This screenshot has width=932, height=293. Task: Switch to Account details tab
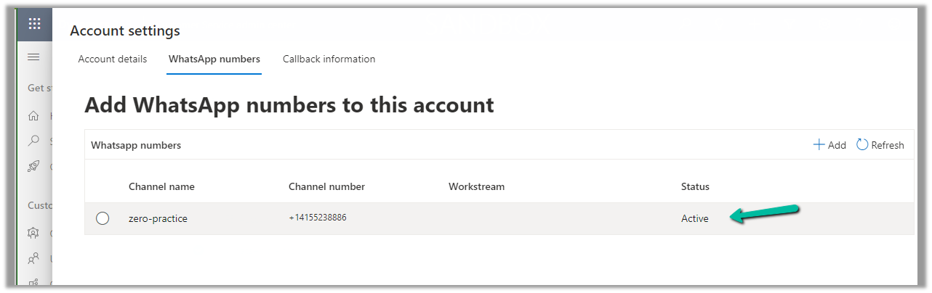click(113, 59)
